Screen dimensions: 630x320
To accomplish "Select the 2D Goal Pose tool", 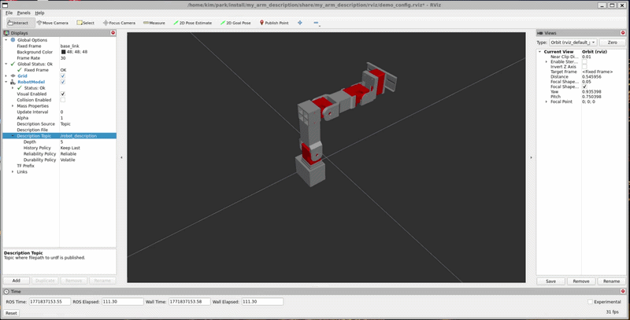I will tap(235, 23).
